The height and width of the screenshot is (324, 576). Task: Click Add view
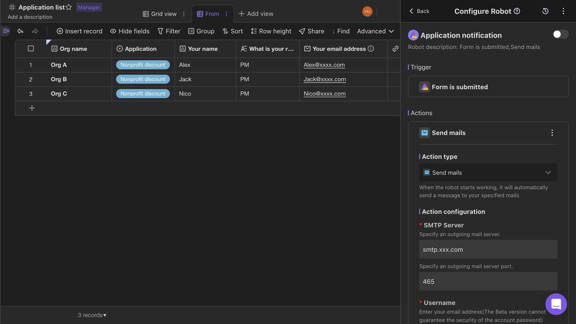[256, 14]
